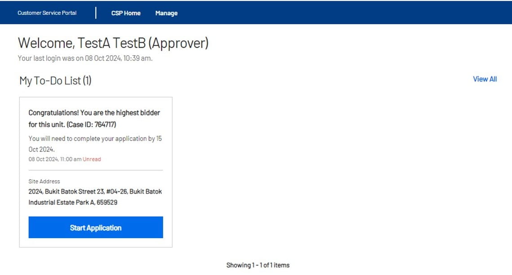
Task: Start the application for unit #04-26
Action: (95, 227)
